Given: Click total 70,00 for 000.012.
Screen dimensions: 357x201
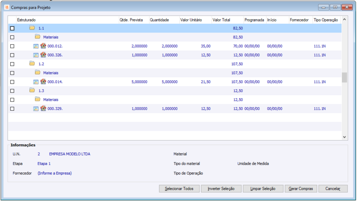Looking at the screenshot, I should pos(238,46).
